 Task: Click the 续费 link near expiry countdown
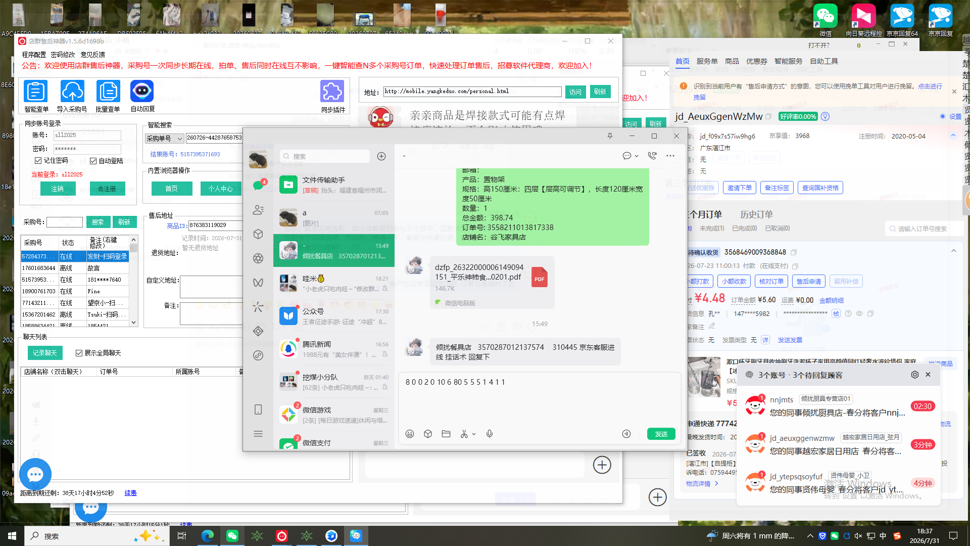[x=130, y=493]
